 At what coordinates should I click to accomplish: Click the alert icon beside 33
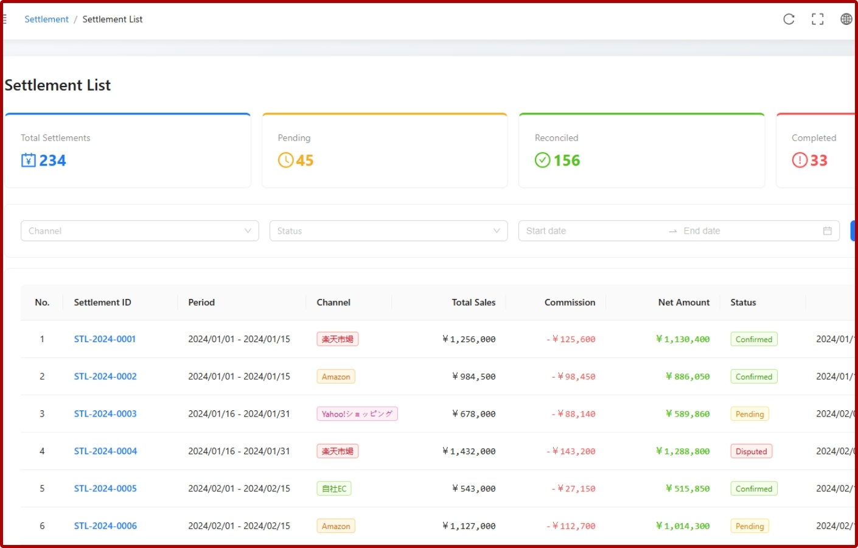tap(799, 160)
